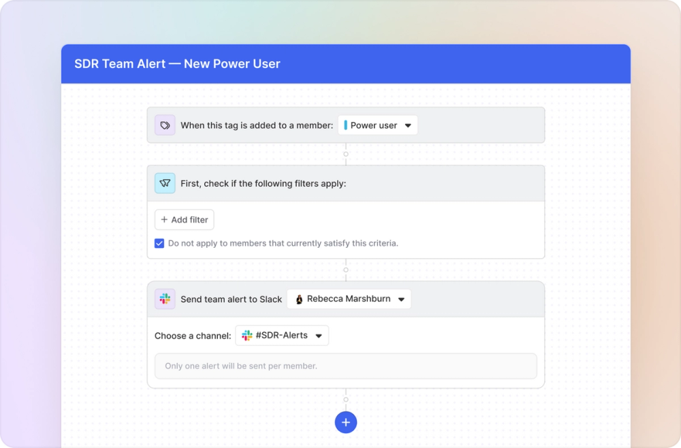Select the connector node below the trigger step
Viewport: 681px width, 448px height.
346,154
